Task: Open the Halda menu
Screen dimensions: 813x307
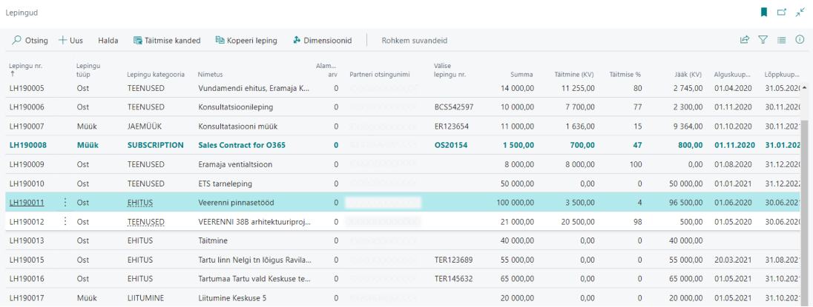Action: [108, 40]
